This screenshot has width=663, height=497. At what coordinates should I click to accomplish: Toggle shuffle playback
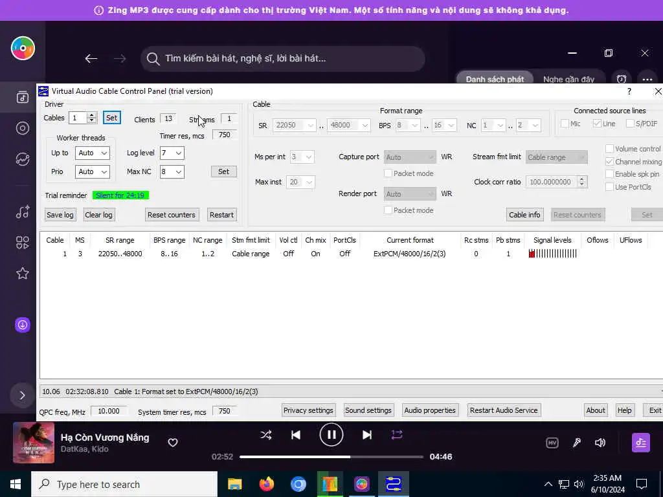click(x=266, y=435)
